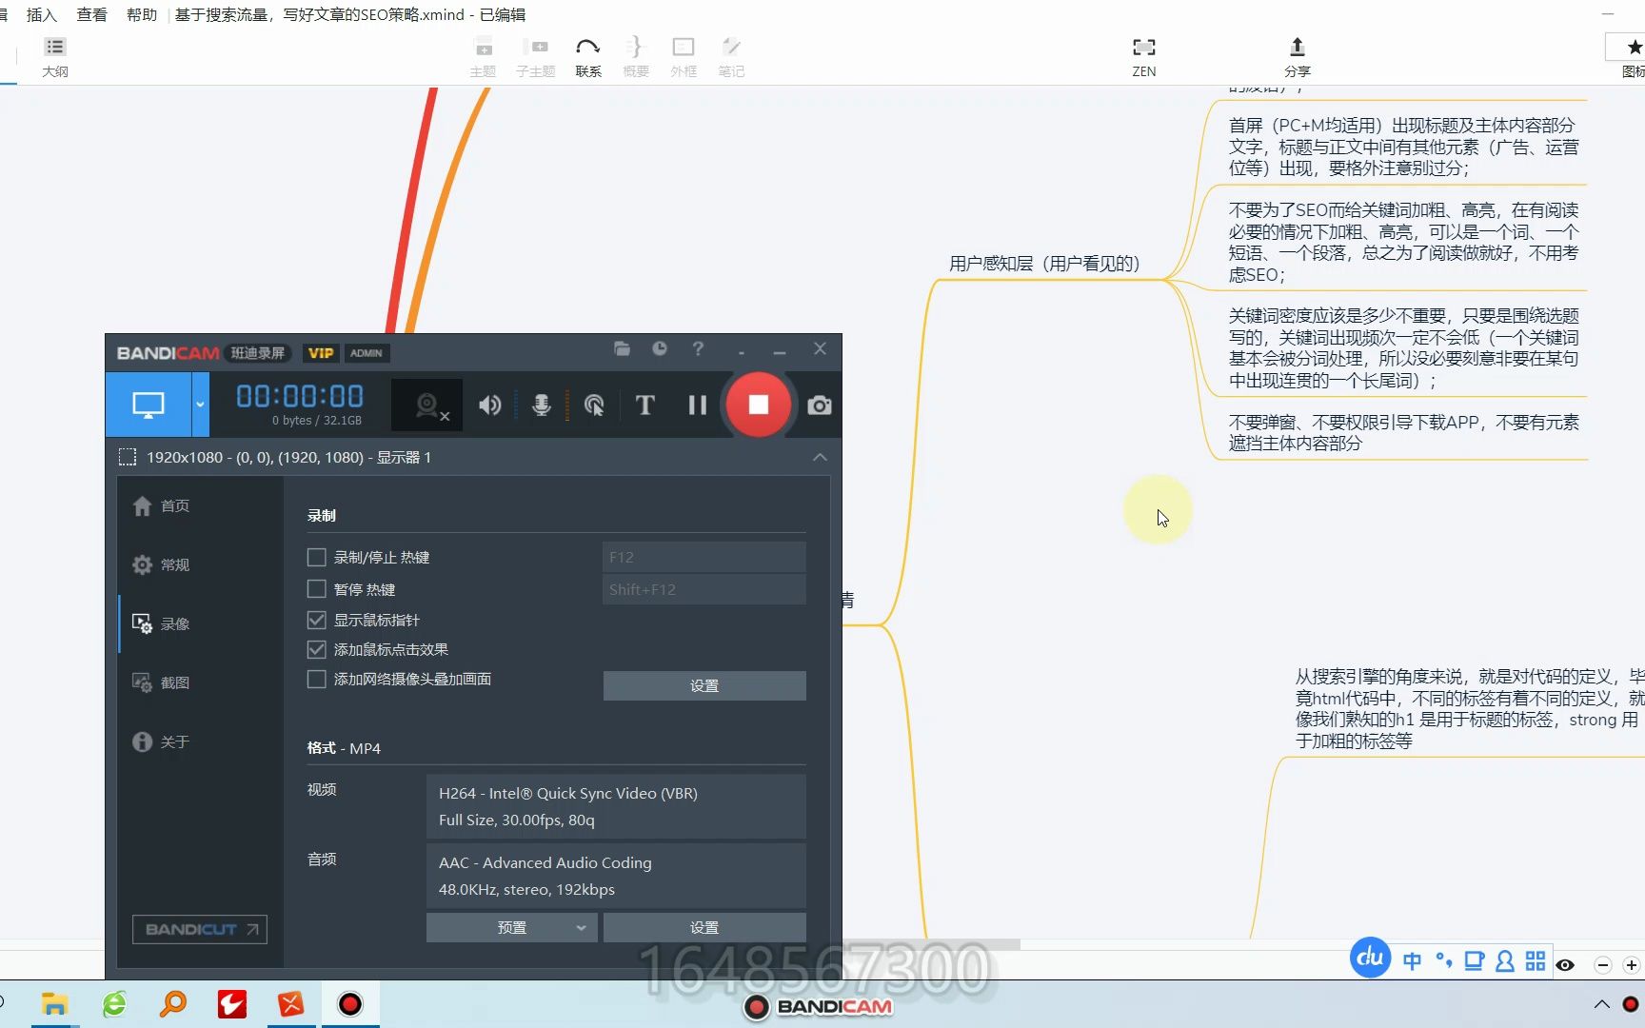Click the 笔记 note tool in XMind
Screen dimensions: 1645x1028
click(x=731, y=57)
